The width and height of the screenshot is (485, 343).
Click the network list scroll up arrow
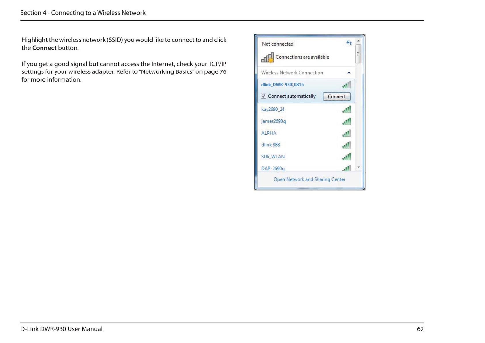pos(359,41)
